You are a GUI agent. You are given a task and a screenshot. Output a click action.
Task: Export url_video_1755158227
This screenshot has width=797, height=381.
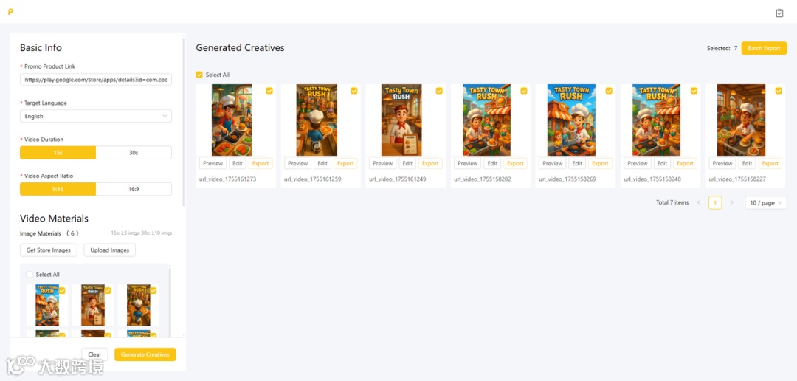(x=770, y=163)
